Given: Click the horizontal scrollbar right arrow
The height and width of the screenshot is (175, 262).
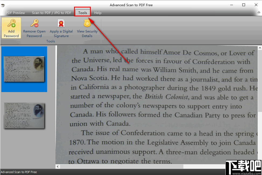Looking at the screenshot, I should [255, 166].
